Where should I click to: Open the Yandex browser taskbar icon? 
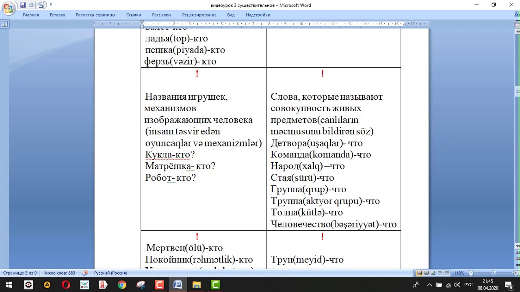click(103, 284)
